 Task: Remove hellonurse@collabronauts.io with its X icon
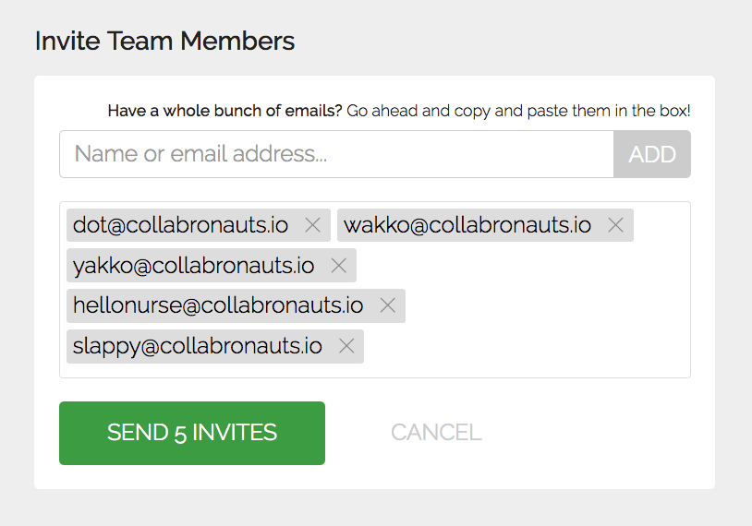(388, 305)
